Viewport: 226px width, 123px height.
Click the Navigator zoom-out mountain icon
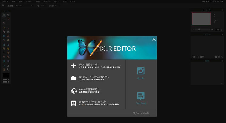[x=193, y=30]
